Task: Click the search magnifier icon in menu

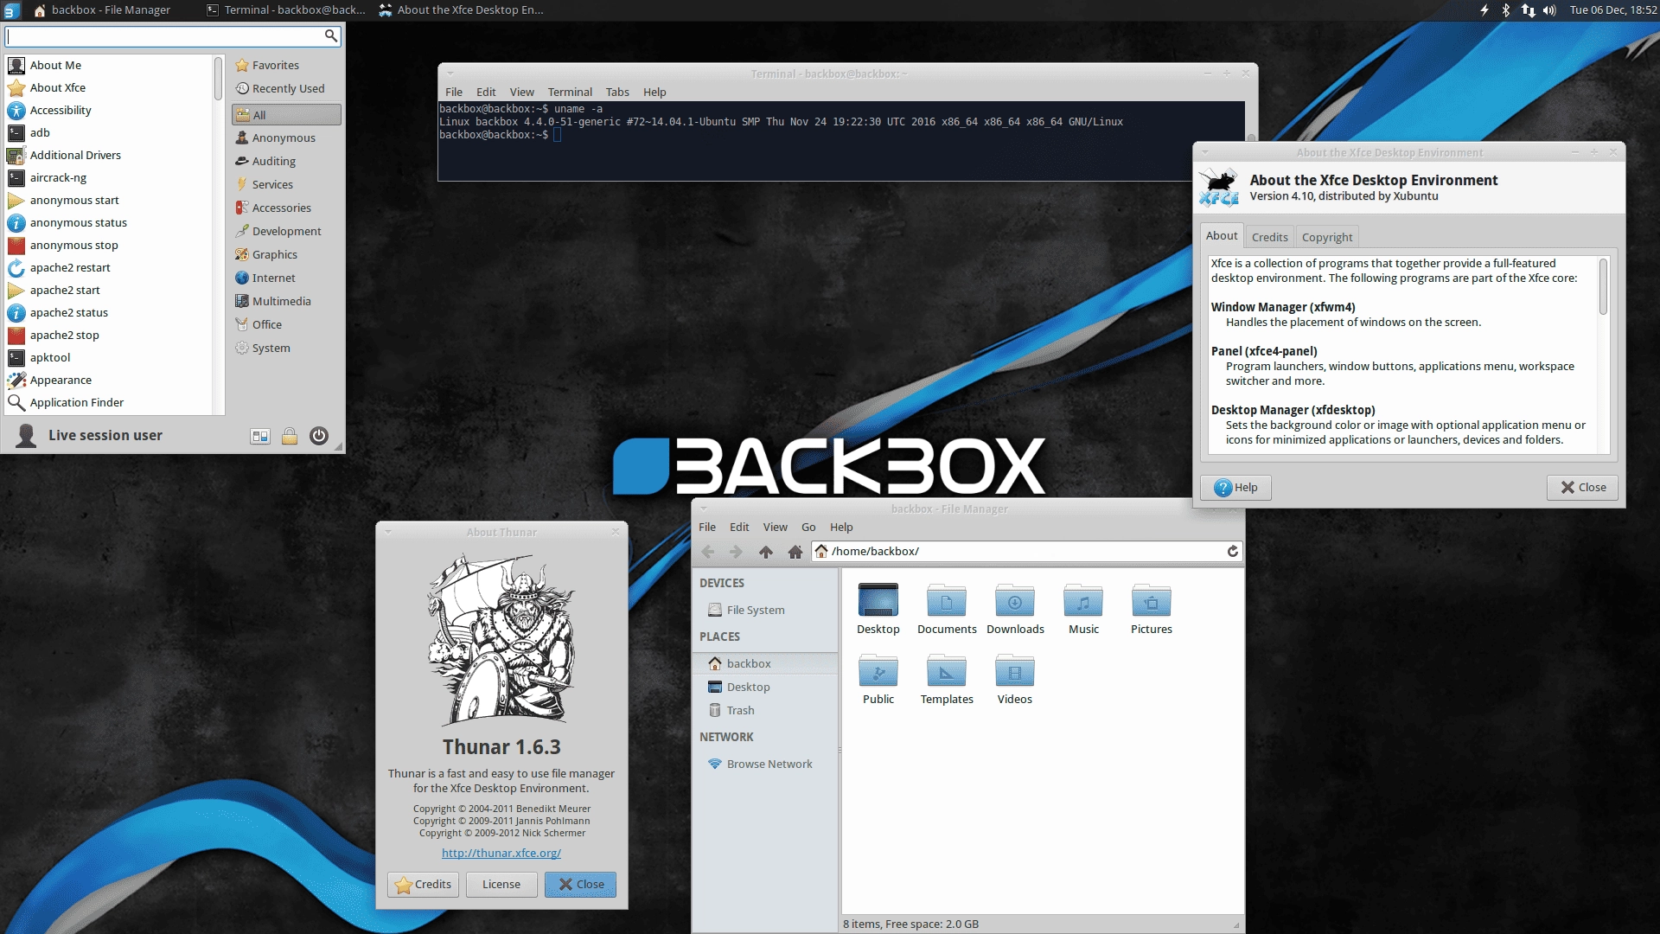Action: (x=330, y=35)
